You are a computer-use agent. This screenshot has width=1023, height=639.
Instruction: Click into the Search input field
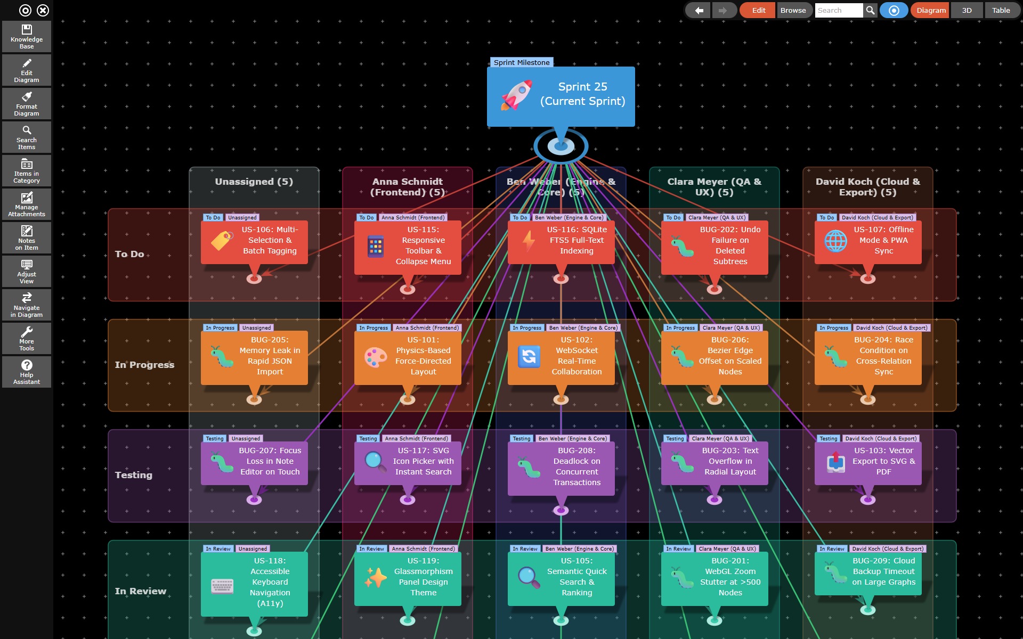pos(839,10)
